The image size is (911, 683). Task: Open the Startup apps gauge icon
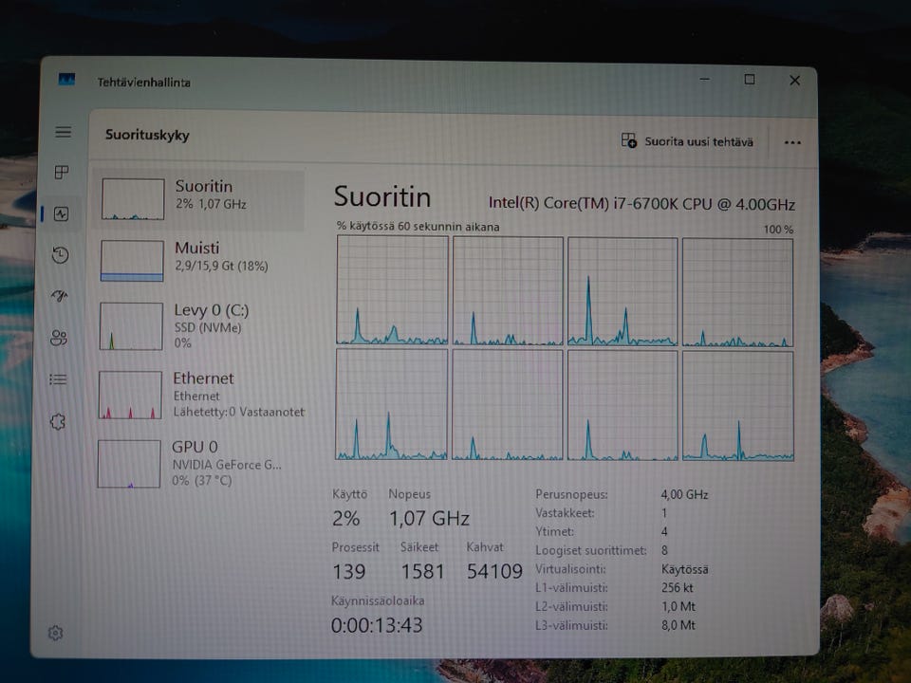(x=59, y=296)
